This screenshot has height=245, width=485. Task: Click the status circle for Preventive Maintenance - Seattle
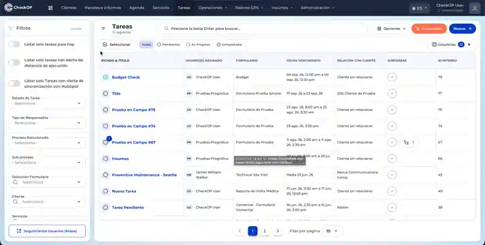pos(105,175)
